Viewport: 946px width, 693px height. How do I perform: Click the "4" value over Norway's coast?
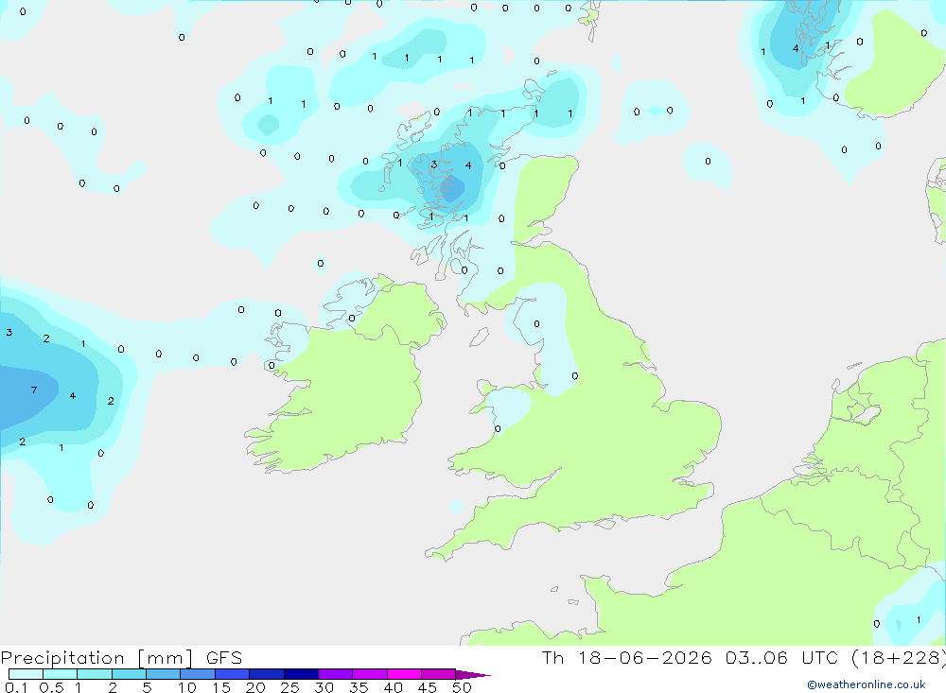click(796, 48)
